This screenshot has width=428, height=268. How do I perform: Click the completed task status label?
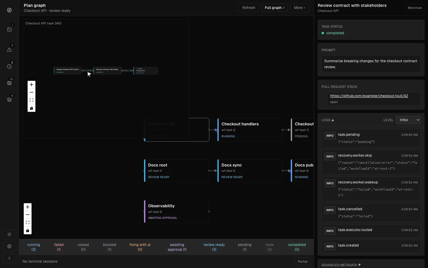[335, 33]
